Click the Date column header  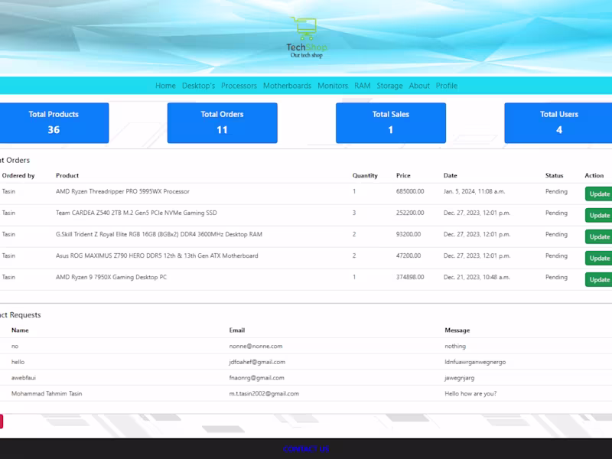450,176
